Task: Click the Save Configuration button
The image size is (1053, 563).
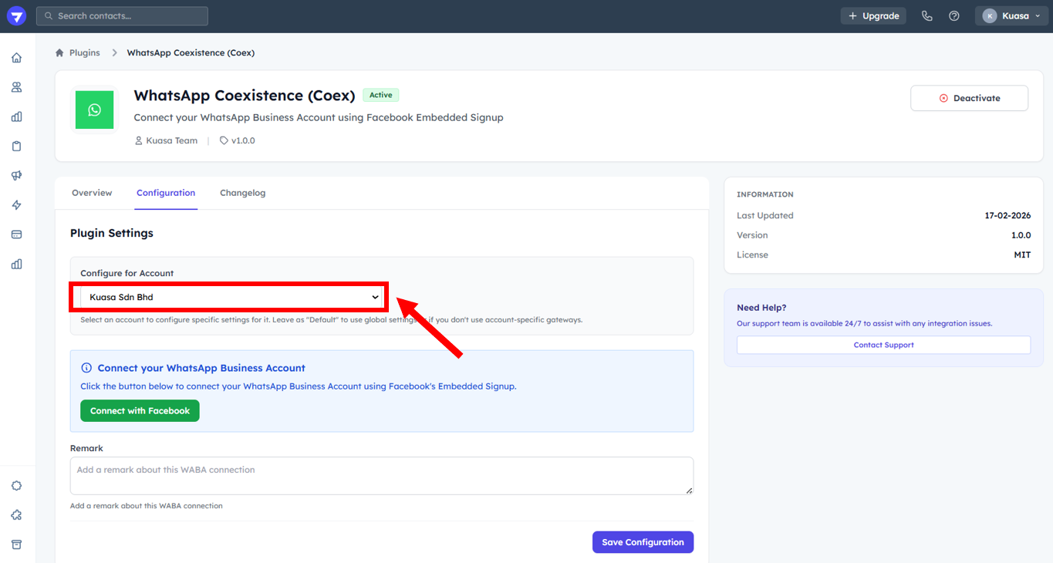Action: click(x=643, y=542)
